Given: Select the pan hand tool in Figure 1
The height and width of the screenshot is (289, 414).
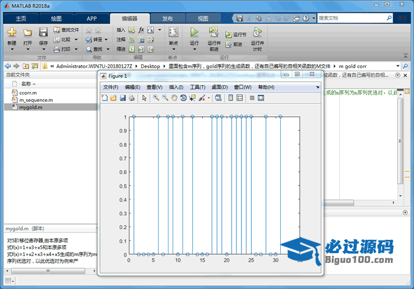Looking at the screenshot, I should tap(174, 98).
